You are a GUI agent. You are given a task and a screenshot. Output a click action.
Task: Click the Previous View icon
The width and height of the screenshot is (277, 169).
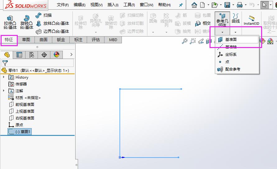201,41
